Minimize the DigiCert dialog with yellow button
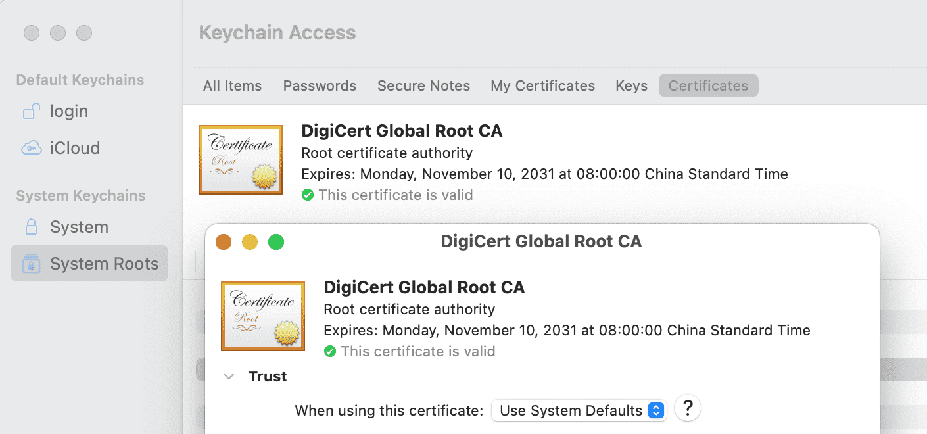Image resolution: width=927 pixels, height=434 pixels. click(250, 243)
